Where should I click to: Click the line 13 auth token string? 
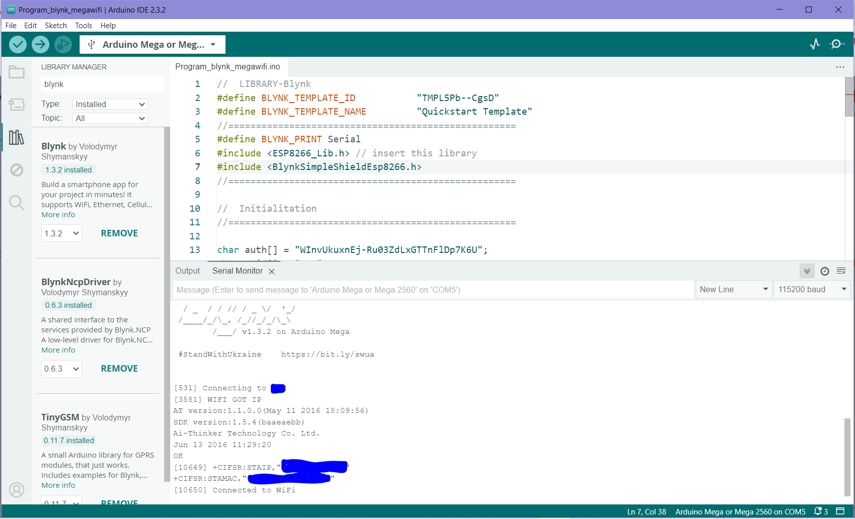(389, 250)
